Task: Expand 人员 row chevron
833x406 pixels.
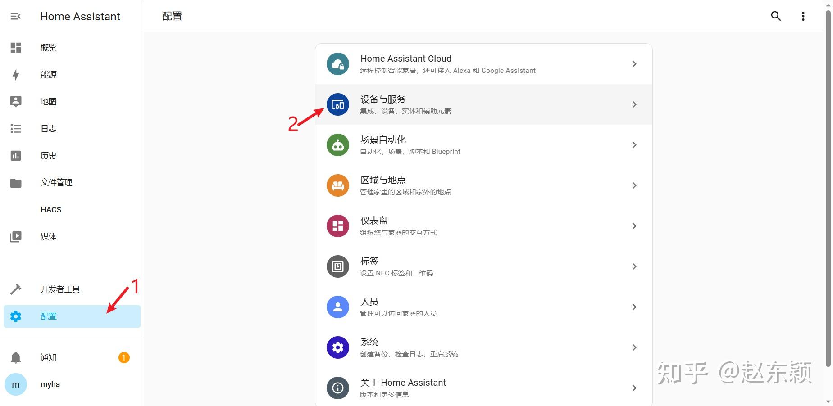Action: coord(634,307)
